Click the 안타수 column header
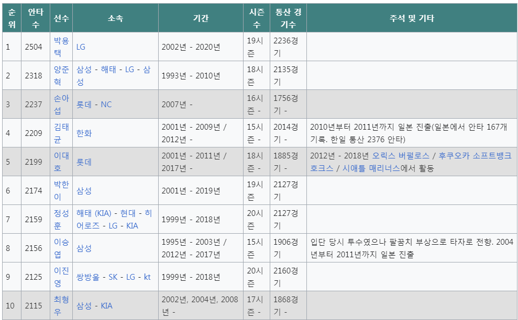The width and height of the screenshot is (518, 320). 36,18
